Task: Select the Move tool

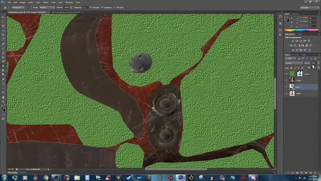Action: coord(3,17)
